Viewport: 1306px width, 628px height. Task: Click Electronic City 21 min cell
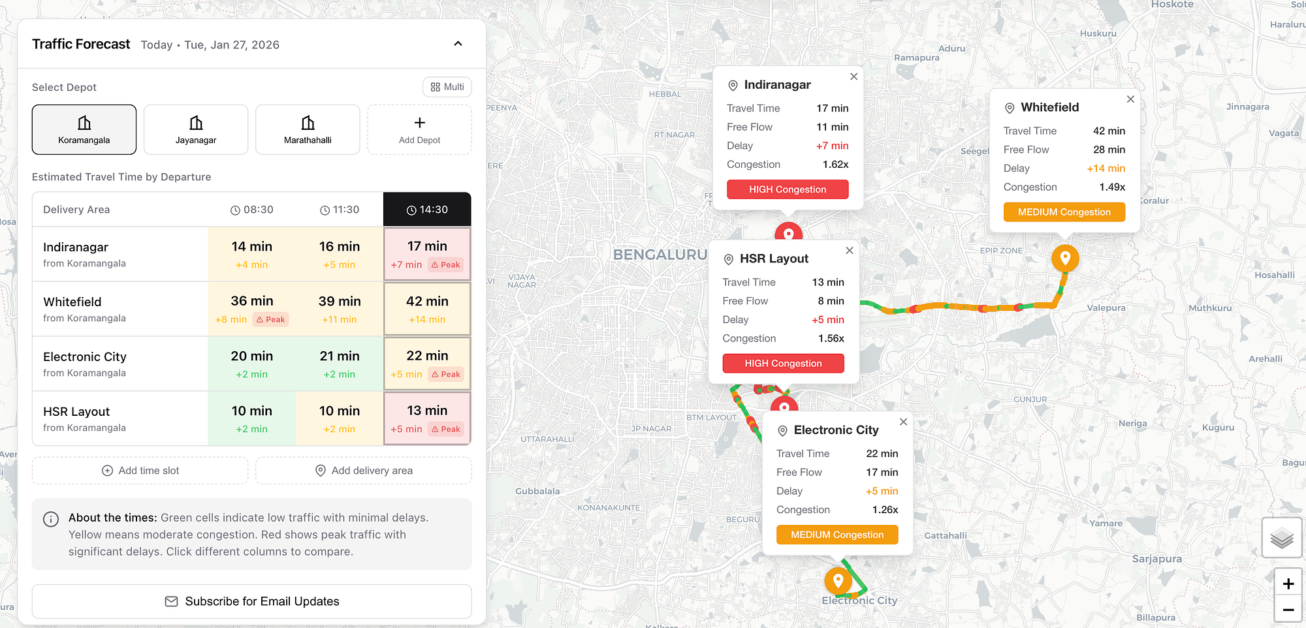tap(340, 364)
